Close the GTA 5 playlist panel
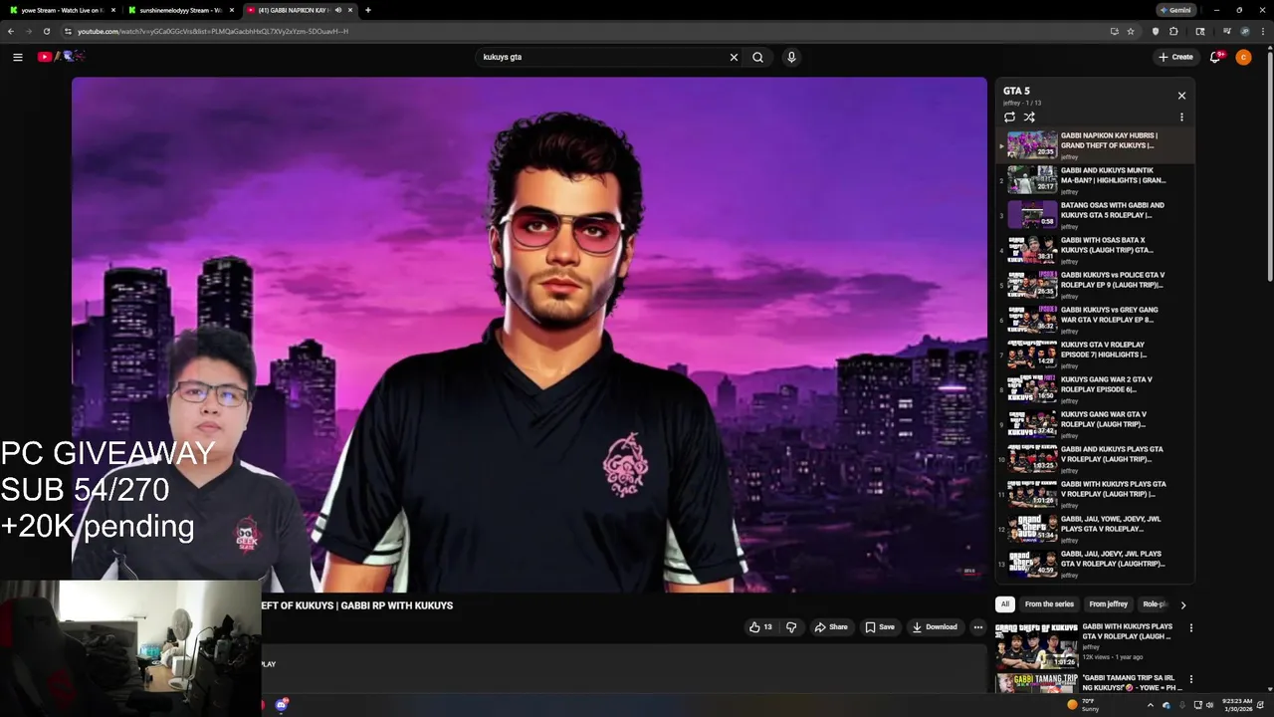 (x=1181, y=96)
